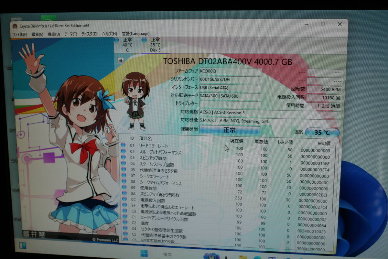Open the Windows widgets panel icon

pyautogui.click(x=23, y=246)
